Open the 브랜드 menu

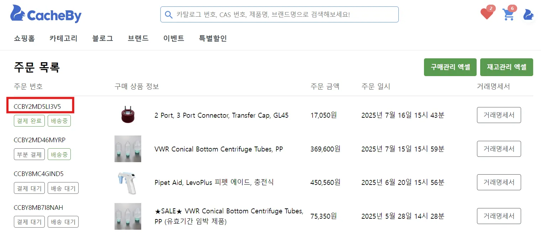138,38
